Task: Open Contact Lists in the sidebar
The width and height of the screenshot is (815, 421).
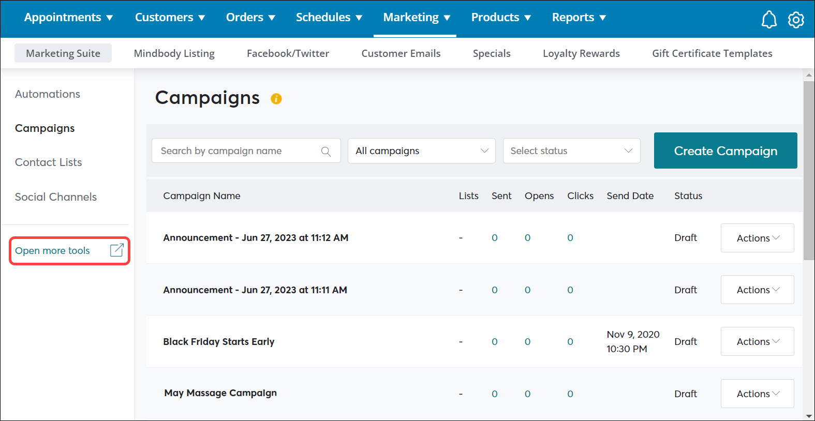Action: [48, 162]
